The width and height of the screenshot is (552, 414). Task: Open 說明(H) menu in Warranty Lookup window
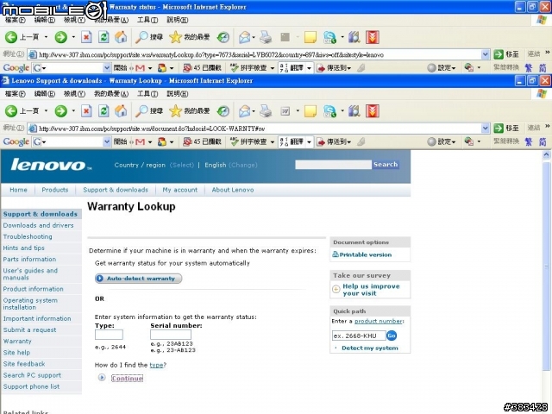click(178, 94)
